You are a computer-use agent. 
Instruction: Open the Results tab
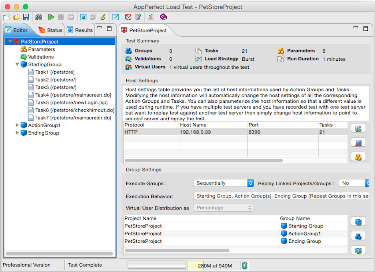click(x=80, y=30)
